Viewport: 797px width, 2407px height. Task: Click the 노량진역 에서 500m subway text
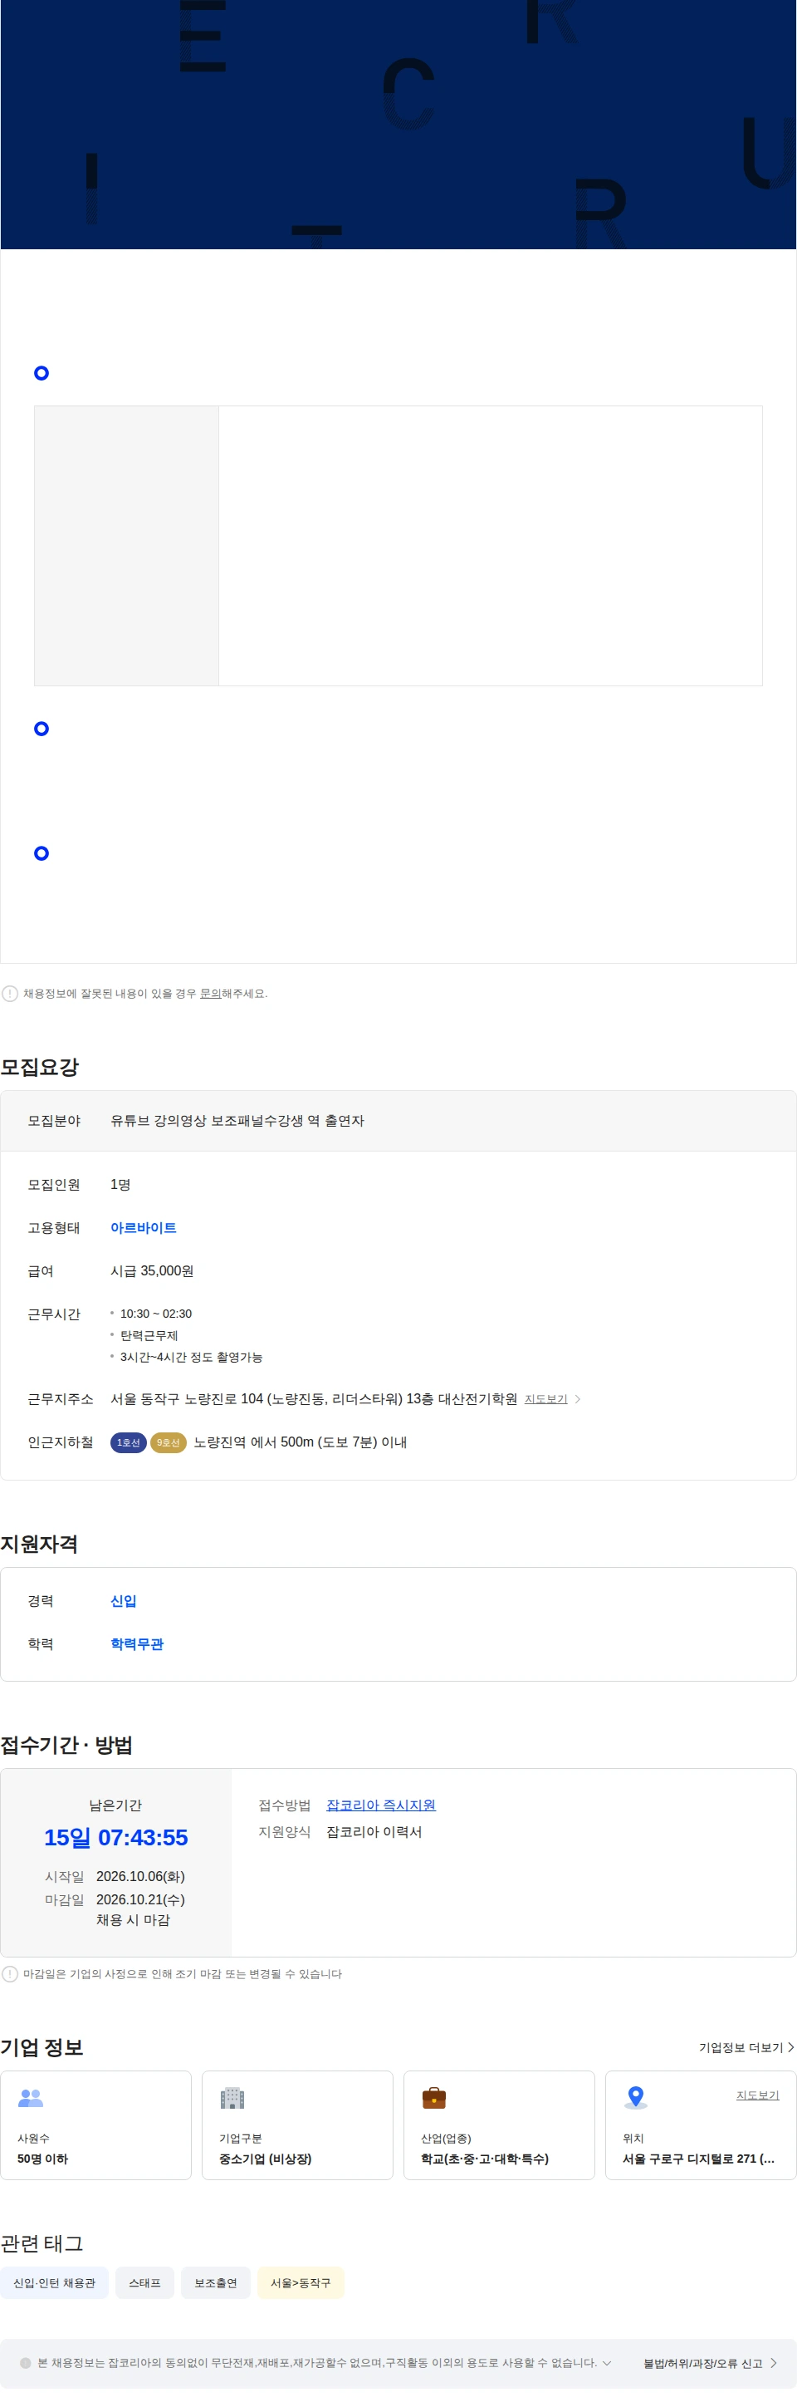[300, 1442]
